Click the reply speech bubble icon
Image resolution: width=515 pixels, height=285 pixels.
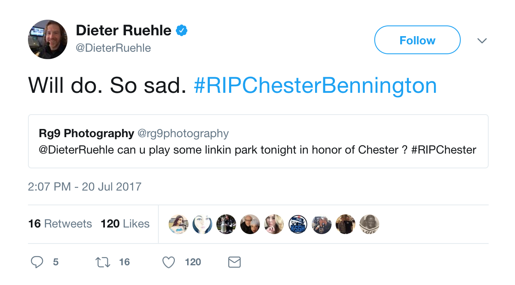tap(37, 262)
